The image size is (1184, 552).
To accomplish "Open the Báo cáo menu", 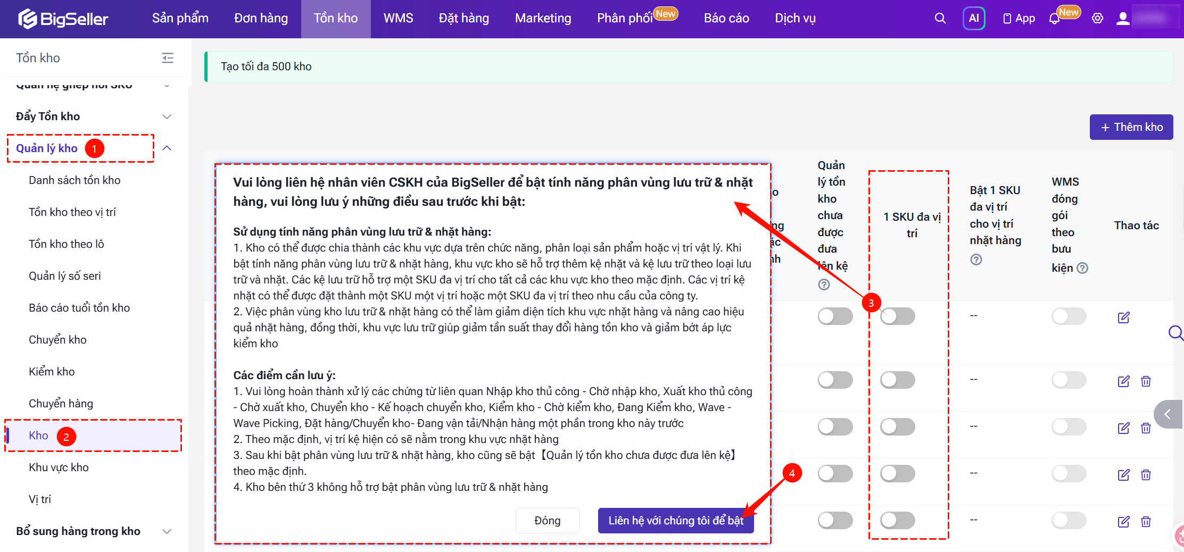I will pyautogui.click(x=726, y=19).
